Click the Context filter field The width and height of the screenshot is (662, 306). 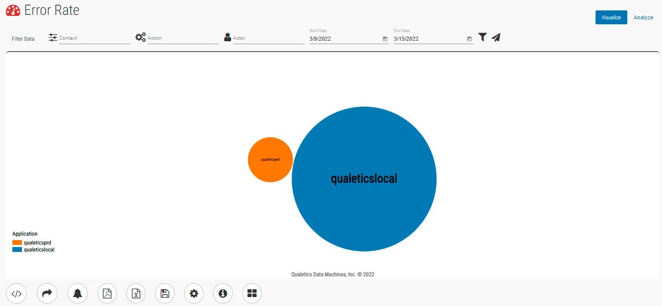click(x=94, y=38)
